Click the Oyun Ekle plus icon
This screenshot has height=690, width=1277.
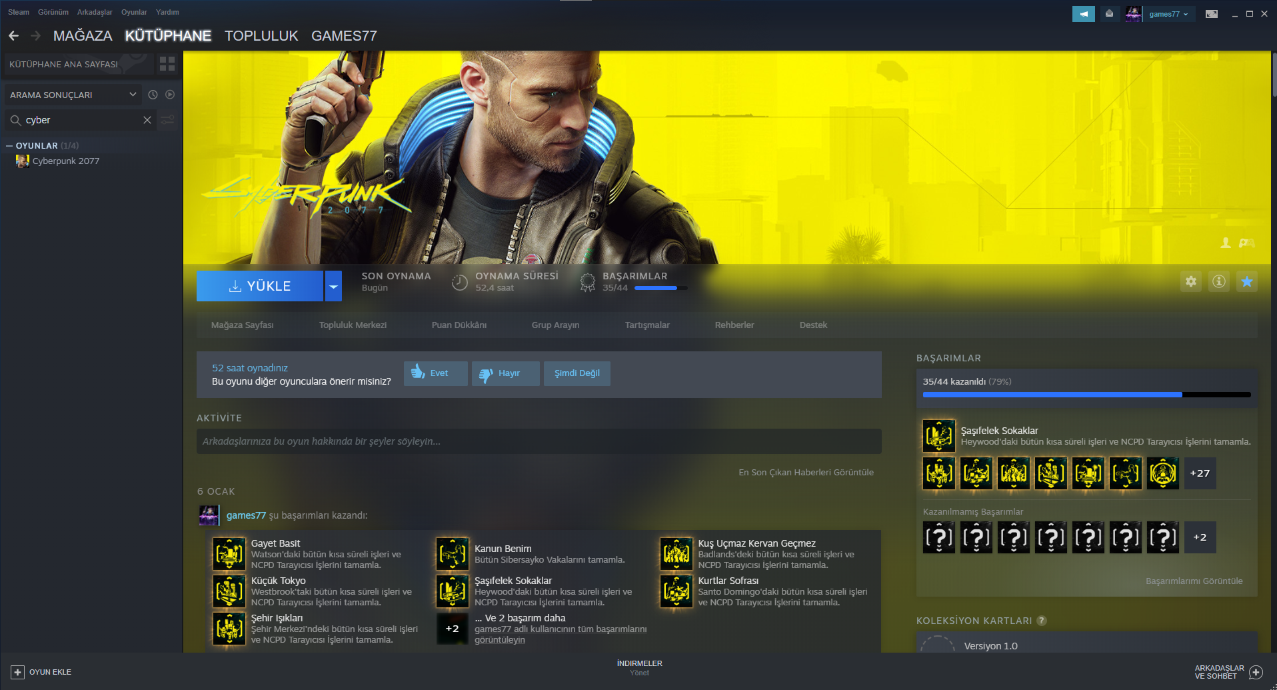pos(18,672)
